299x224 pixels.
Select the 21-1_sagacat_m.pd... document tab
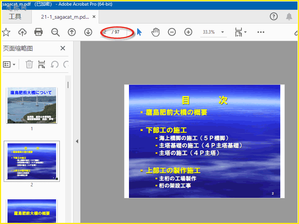pos(65,17)
